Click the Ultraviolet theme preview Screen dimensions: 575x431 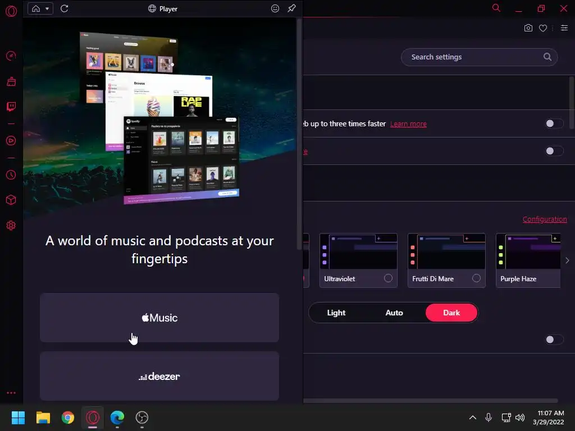click(358, 251)
